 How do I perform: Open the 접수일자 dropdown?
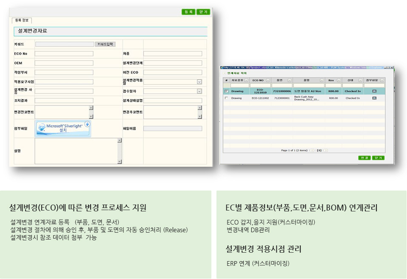tap(199, 91)
